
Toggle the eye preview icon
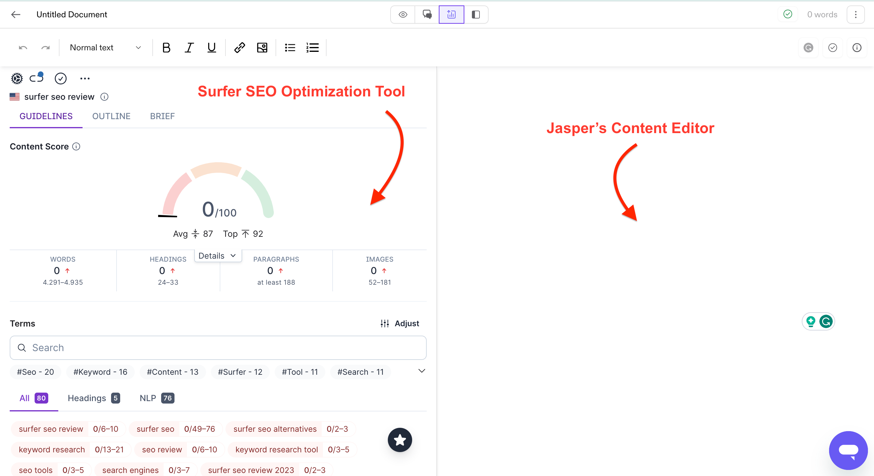[403, 15]
